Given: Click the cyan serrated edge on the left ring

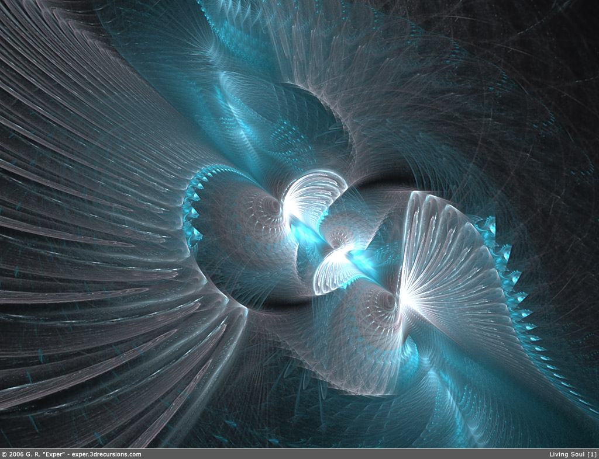Looking at the screenshot, I should coord(192,204).
